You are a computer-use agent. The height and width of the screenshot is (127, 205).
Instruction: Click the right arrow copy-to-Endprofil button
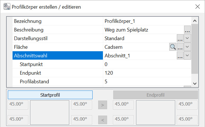103,105
